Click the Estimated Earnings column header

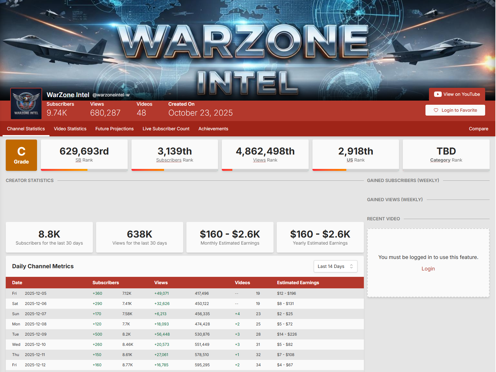click(x=298, y=283)
